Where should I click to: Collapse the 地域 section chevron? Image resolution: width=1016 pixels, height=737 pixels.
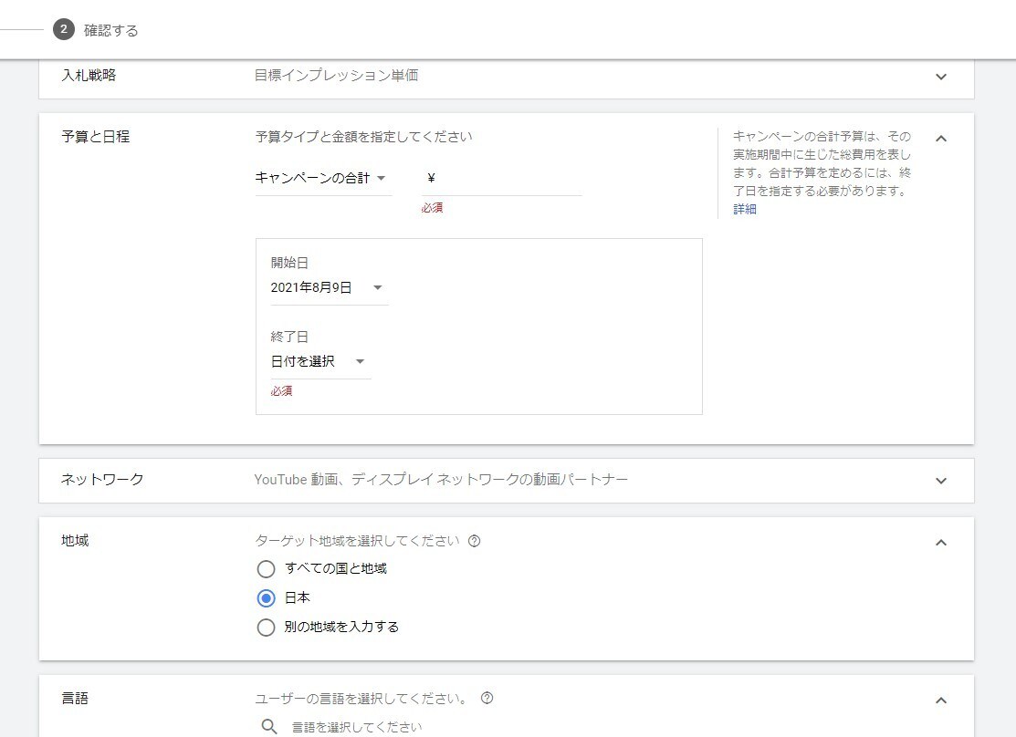click(941, 542)
